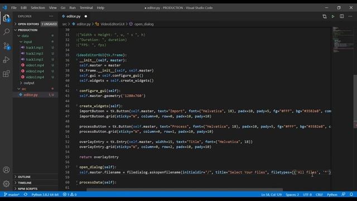Click the VS Code logo in the title bar
Image resolution: width=357 pixels, height=201 pixels.
coord(4,7)
